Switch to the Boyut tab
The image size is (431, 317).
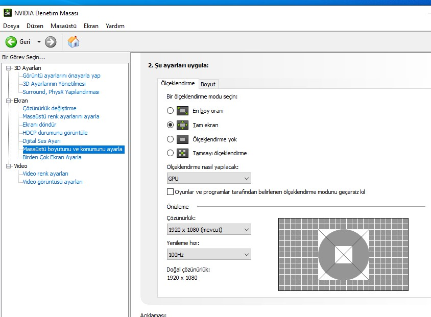click(x=208, y=84)
